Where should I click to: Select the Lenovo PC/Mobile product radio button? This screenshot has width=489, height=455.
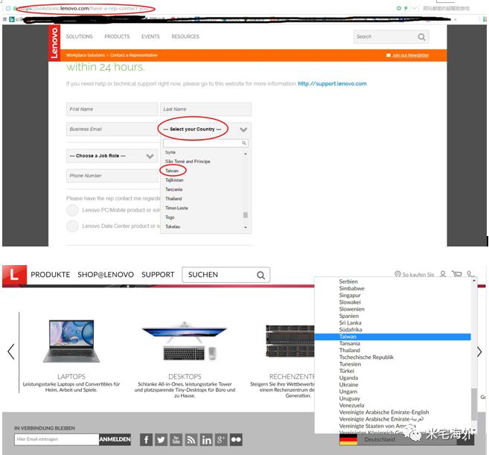[72, 210]
